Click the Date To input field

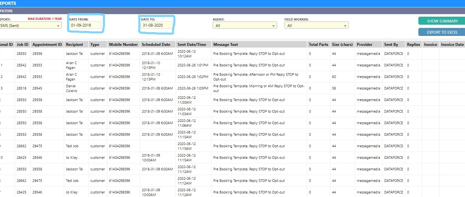click(x=157, y=25)
